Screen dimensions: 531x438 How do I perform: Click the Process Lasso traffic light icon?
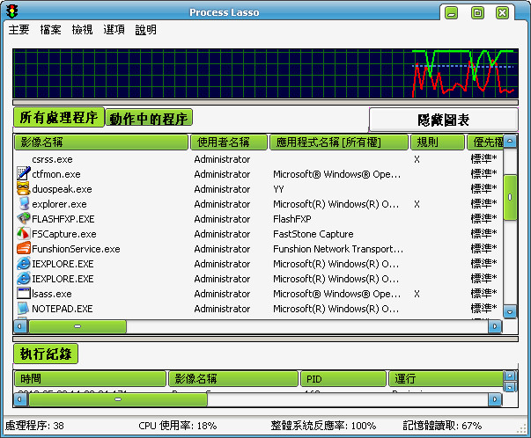pos(12,11)
